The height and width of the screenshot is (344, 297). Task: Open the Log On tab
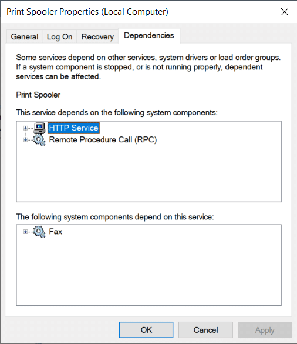59,36
